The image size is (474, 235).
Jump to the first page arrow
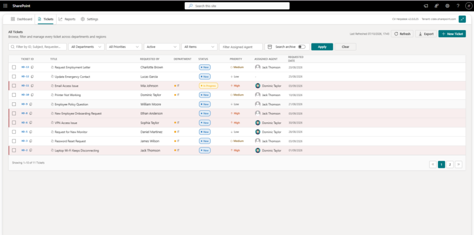tap(433, 165)
